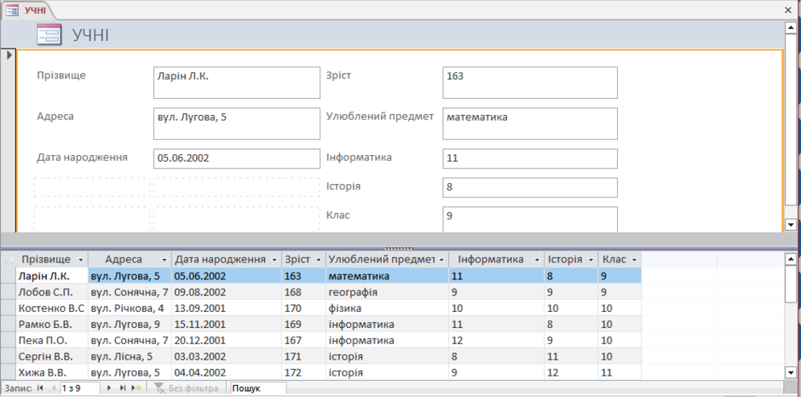
Task: Close the УЧНІ form with the X
Action: (x=789, y=9)
